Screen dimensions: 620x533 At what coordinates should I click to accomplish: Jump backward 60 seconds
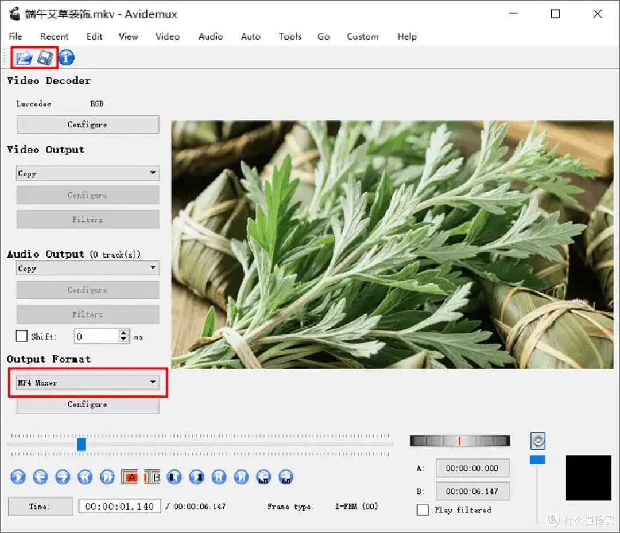pyautogui.click(x=263, y=477)
